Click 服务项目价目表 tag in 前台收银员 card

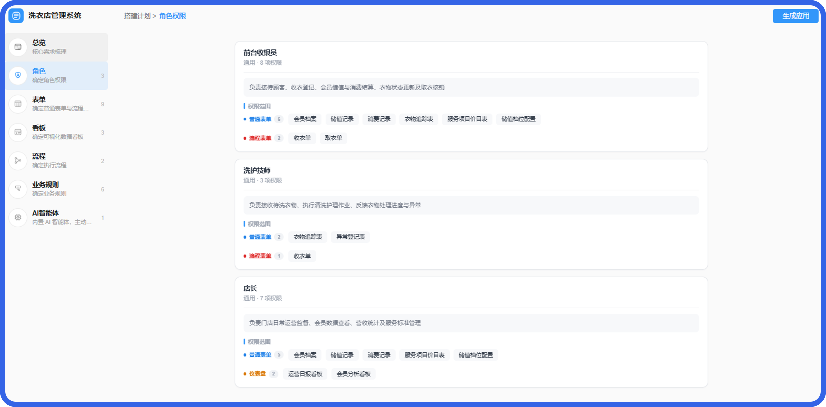[x=467, y=119]
